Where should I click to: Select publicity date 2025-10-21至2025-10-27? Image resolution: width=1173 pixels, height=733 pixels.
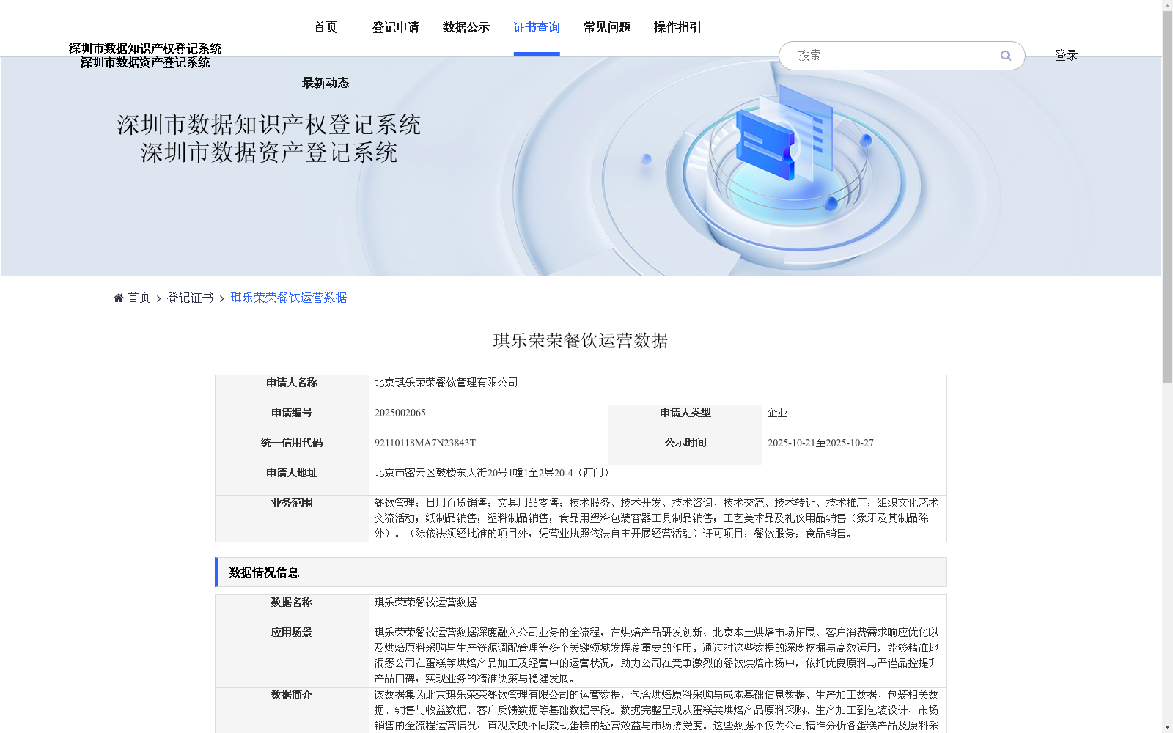pyautogui.click(x=820, y=443)
